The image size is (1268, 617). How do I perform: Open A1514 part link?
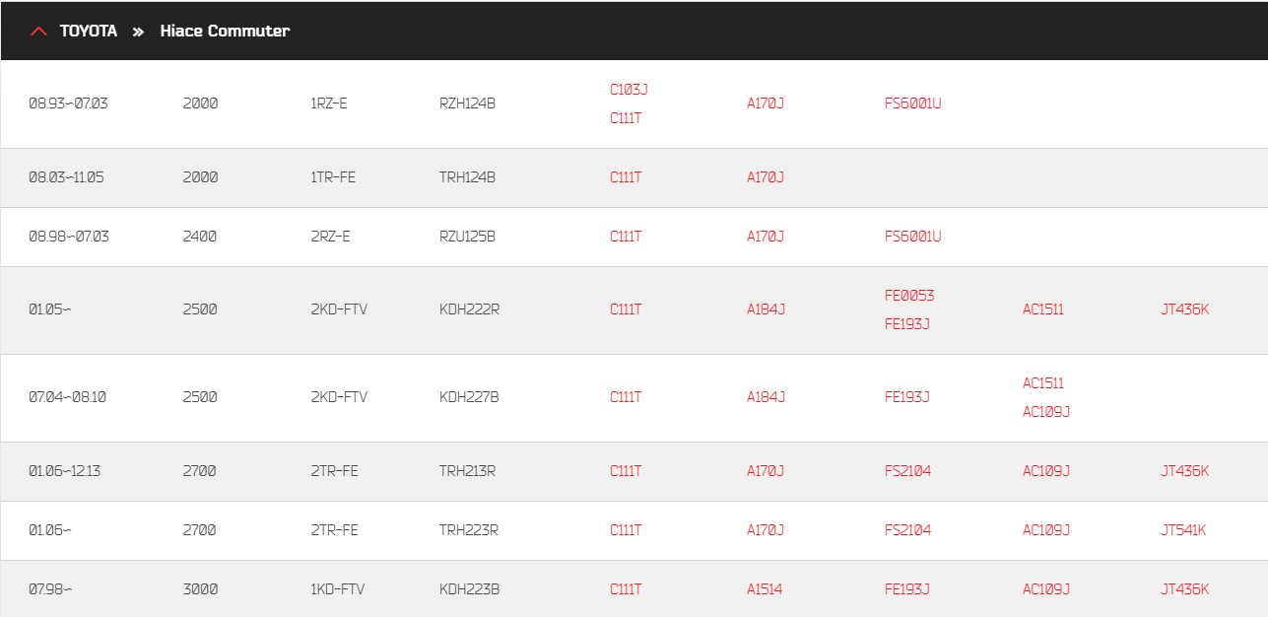point(765,588)
